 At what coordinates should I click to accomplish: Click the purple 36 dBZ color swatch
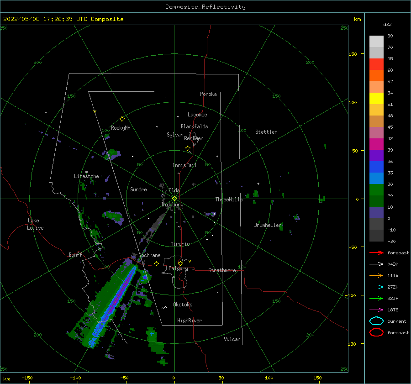376,156
